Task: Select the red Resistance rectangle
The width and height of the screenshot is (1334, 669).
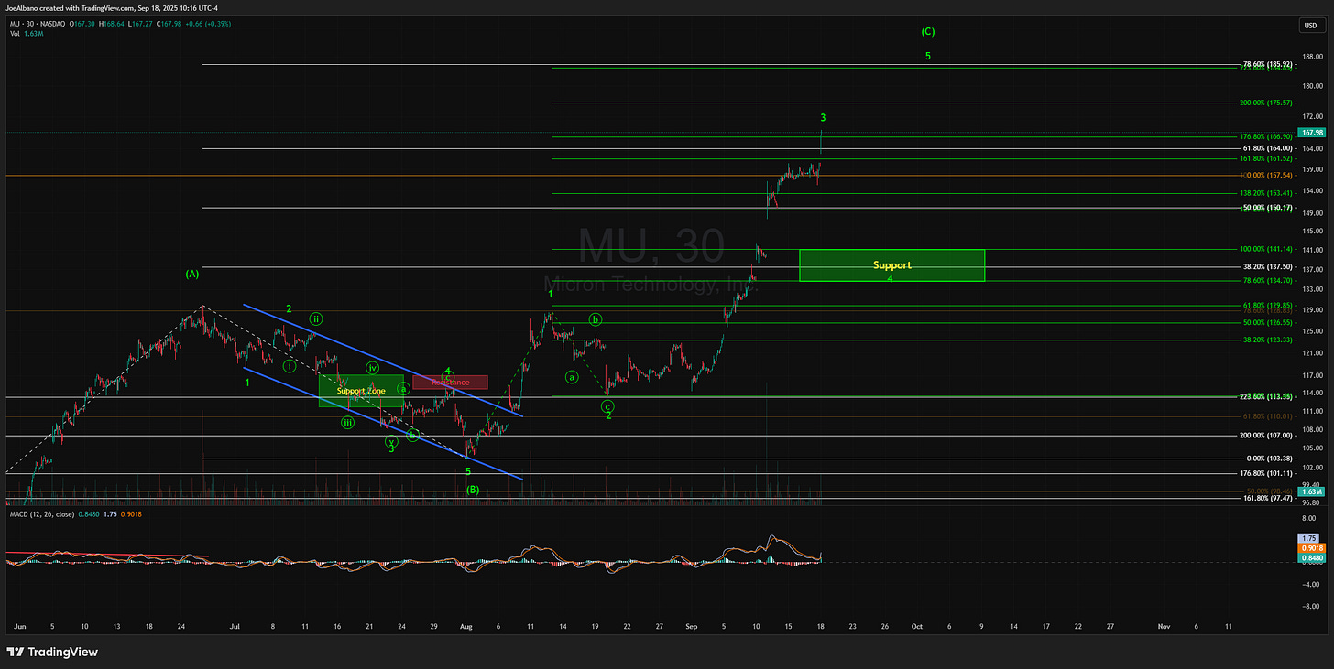Action: point(450,382)
